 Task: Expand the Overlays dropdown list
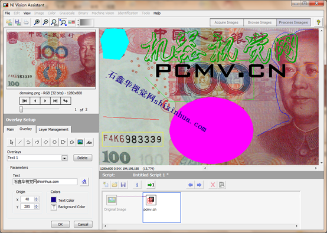tap(64, 158)
